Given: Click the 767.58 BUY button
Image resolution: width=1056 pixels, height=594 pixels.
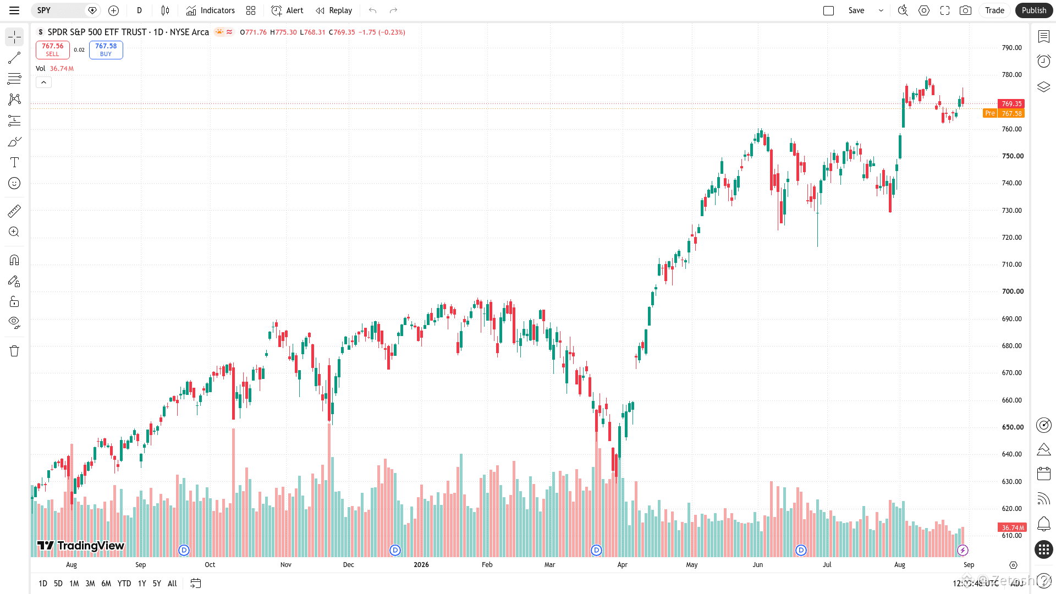Looking at the screenshot, I should (106, 50).
